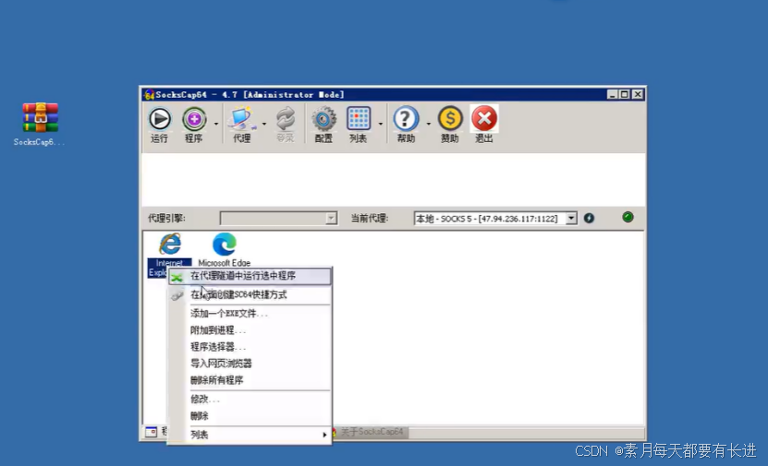Click the 运行 (Run) toolbar icon
Viewport: 768px width, 466px height.
pos(160,119)
